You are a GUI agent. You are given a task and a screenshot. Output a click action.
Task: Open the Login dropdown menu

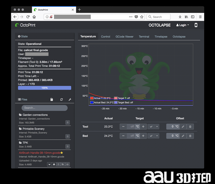pyautogui.click(x=182, y=25)
